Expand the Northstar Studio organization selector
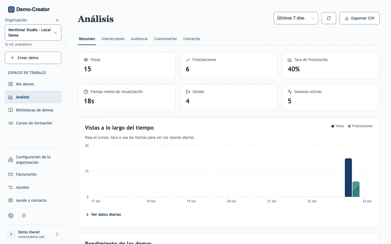Screen dimensions: 391x244 pos(33,33)
